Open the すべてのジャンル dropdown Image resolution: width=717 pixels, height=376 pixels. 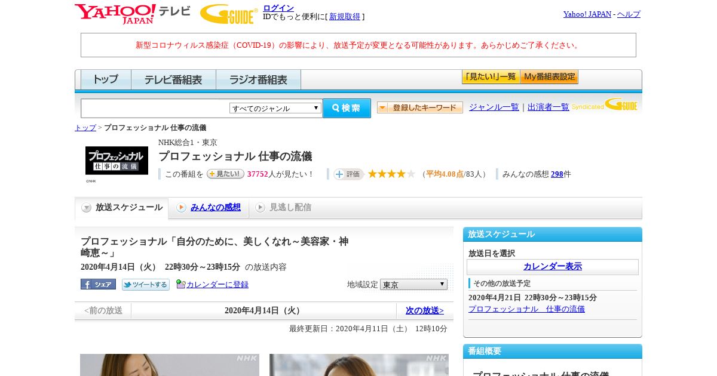[275, 108]
